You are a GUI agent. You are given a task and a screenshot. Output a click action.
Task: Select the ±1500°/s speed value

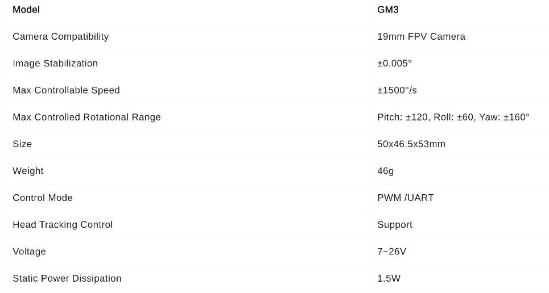[397, 90]
